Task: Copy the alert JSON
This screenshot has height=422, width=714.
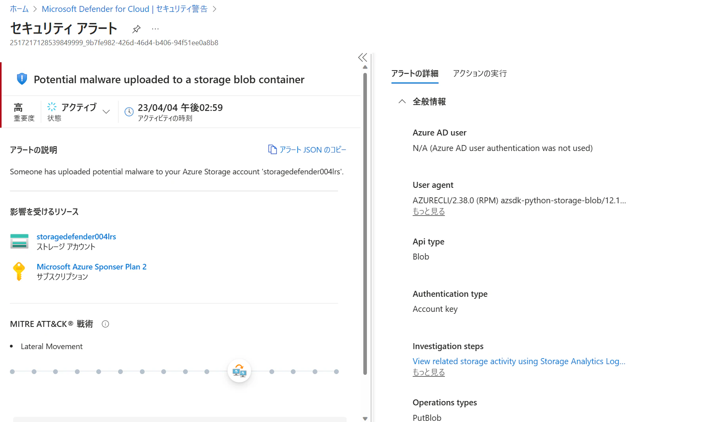Action: pos(307,150)
